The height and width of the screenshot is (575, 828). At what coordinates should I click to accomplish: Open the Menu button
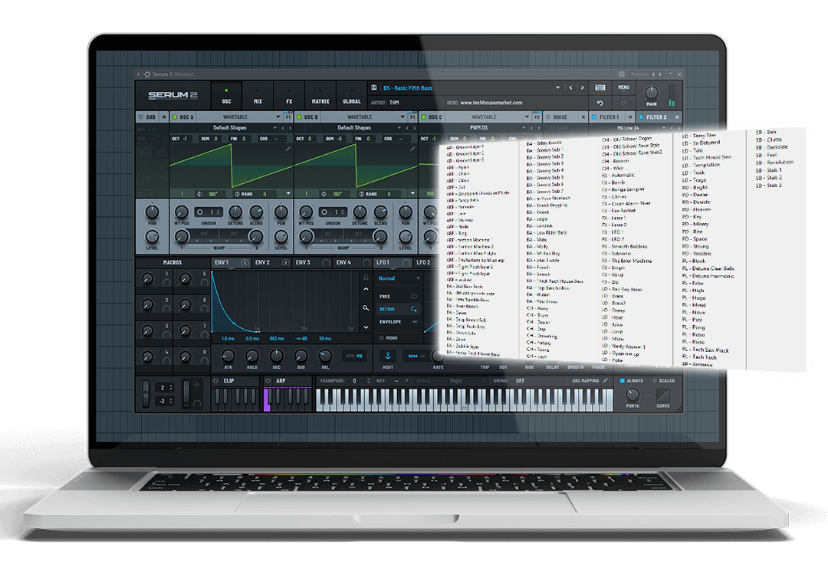(x=623, y=87)
